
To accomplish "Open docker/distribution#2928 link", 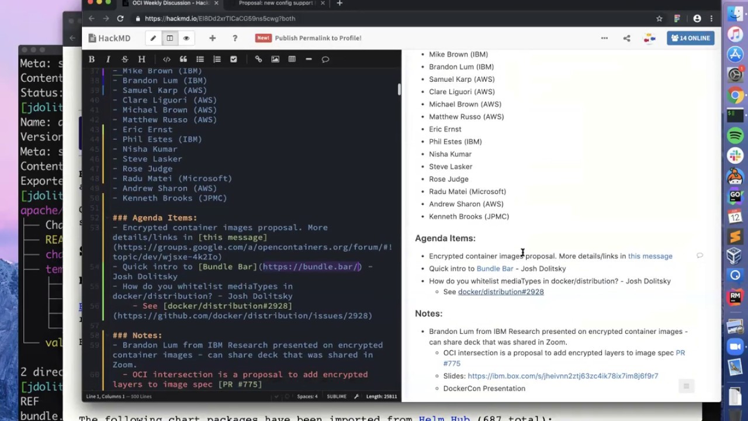I will click(x=501, y=292).
